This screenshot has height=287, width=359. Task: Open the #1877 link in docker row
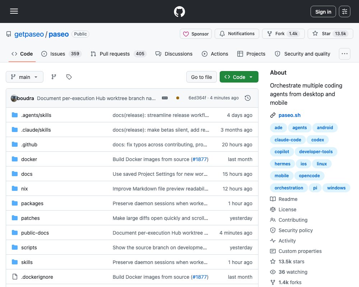[200, 159]
